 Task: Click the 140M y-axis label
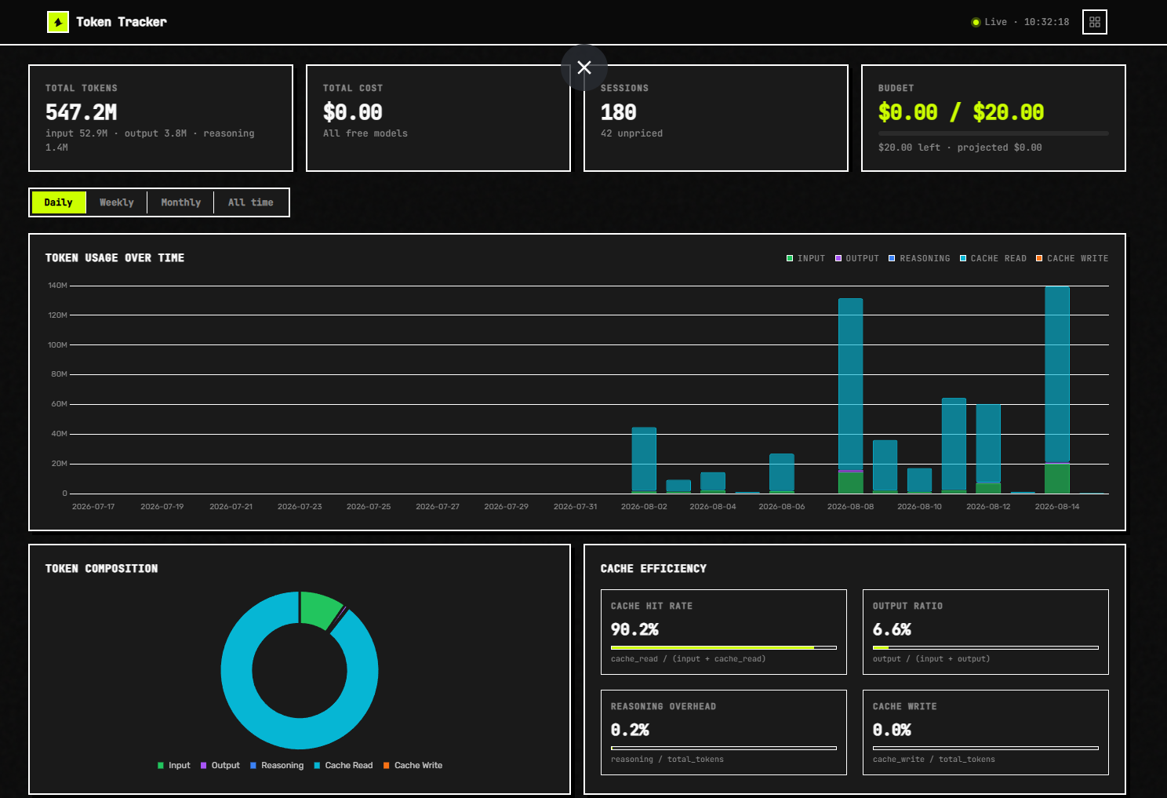pos(58,286)
